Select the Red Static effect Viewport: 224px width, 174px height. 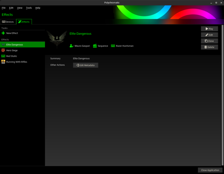(x=22, y=56)
